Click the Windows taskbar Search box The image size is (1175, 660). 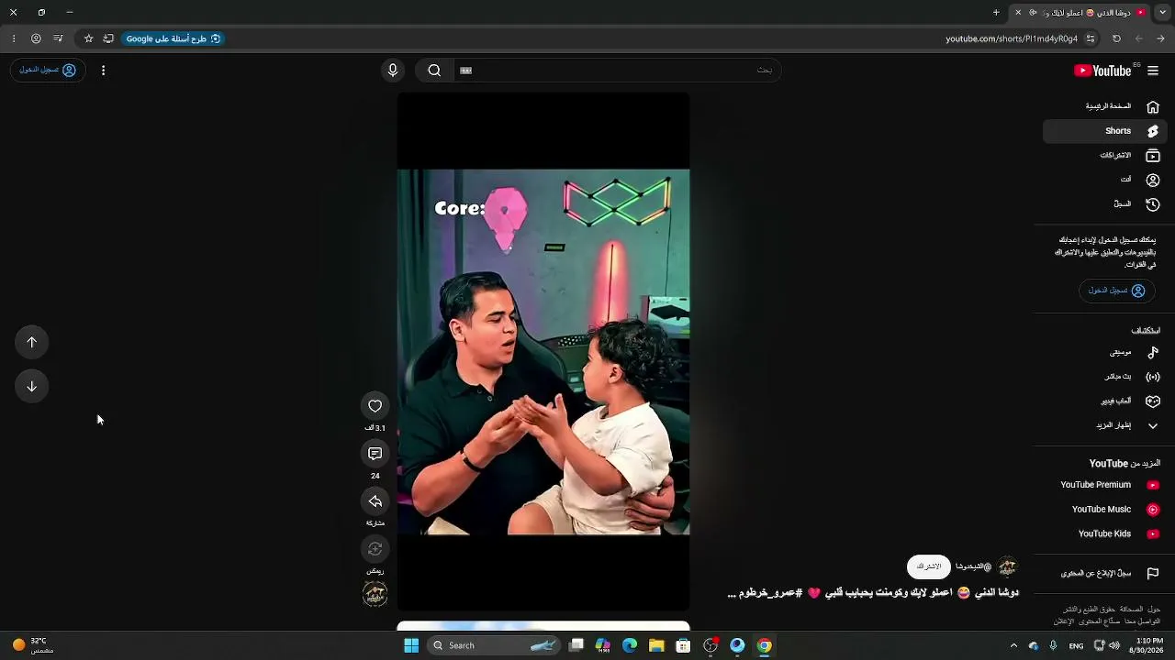click(494, 645)
